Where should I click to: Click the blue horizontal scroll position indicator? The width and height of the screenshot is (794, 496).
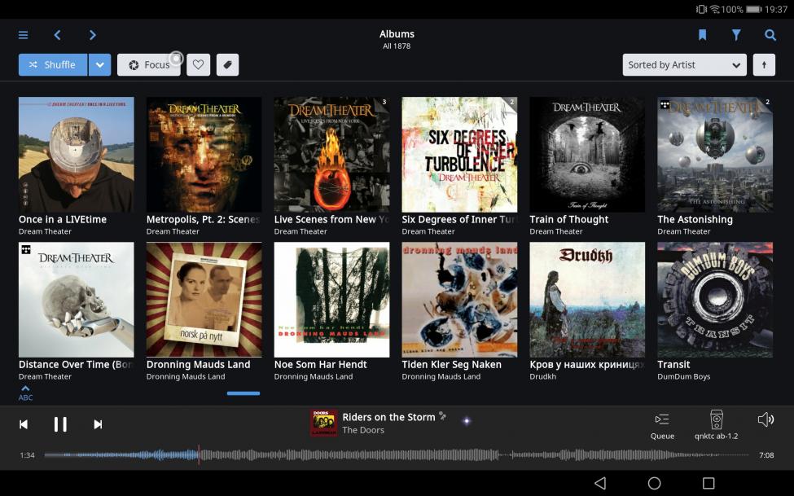(x=243, y=393)
